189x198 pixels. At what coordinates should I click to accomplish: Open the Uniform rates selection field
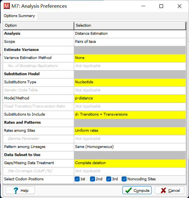pyautogui.click(x=130, y=131)
